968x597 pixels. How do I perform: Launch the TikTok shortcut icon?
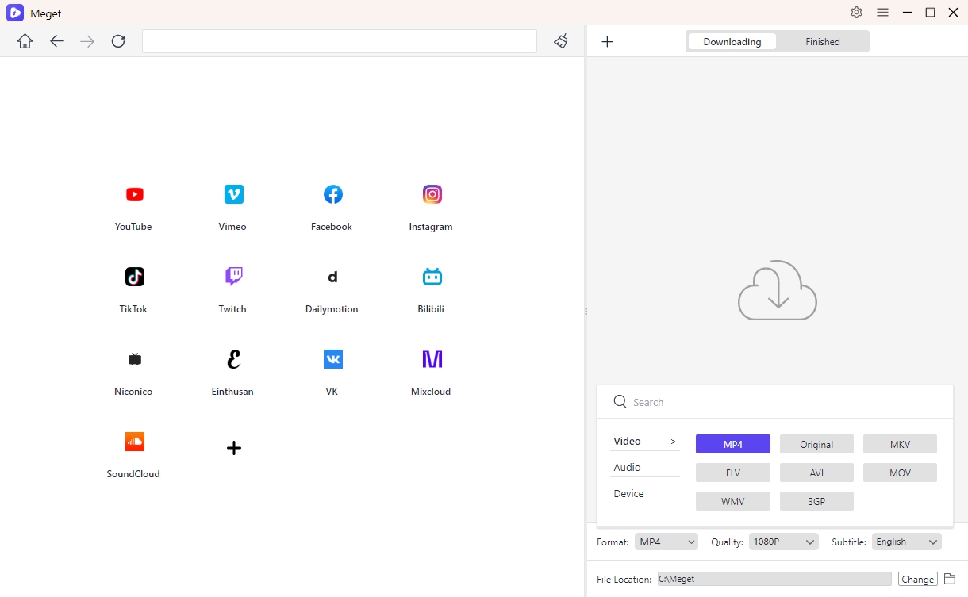click(134, 277)
